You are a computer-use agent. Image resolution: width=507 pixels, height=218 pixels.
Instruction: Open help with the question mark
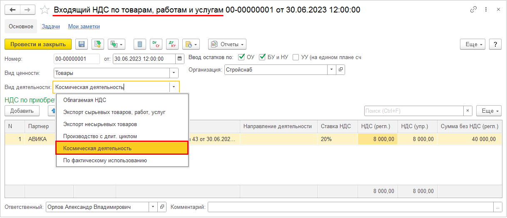click(495, 44)
